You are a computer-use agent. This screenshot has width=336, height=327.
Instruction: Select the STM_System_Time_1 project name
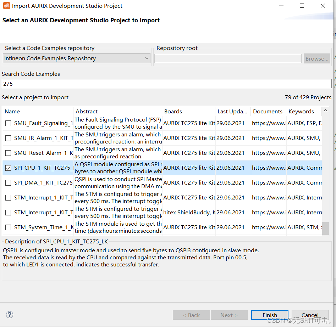pyautogui.click(x=44, y=227)
